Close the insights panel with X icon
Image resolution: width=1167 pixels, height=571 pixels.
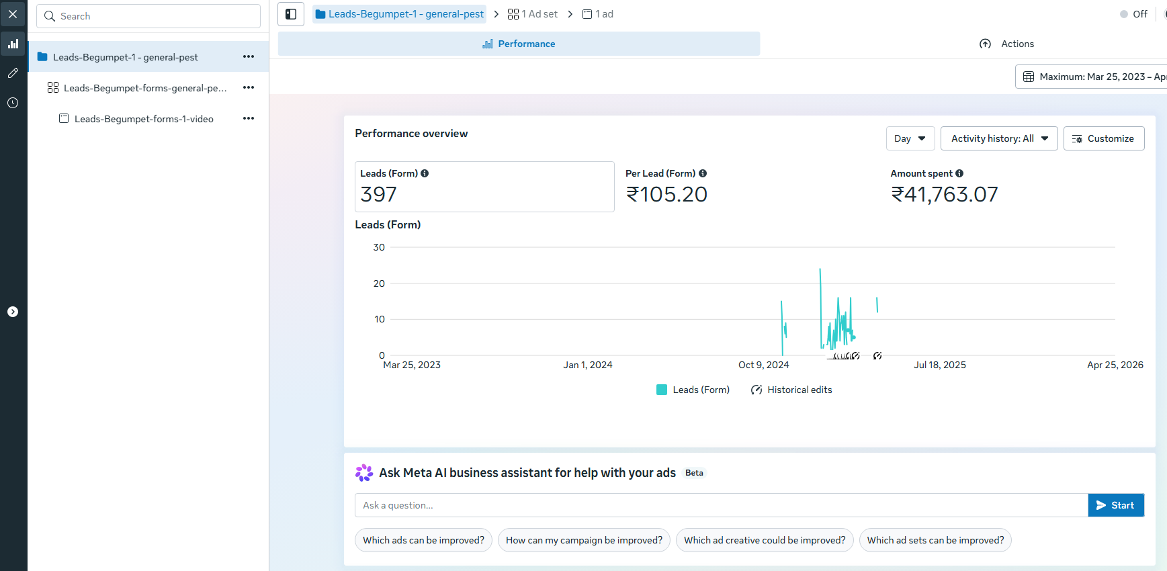coord(13,14)
